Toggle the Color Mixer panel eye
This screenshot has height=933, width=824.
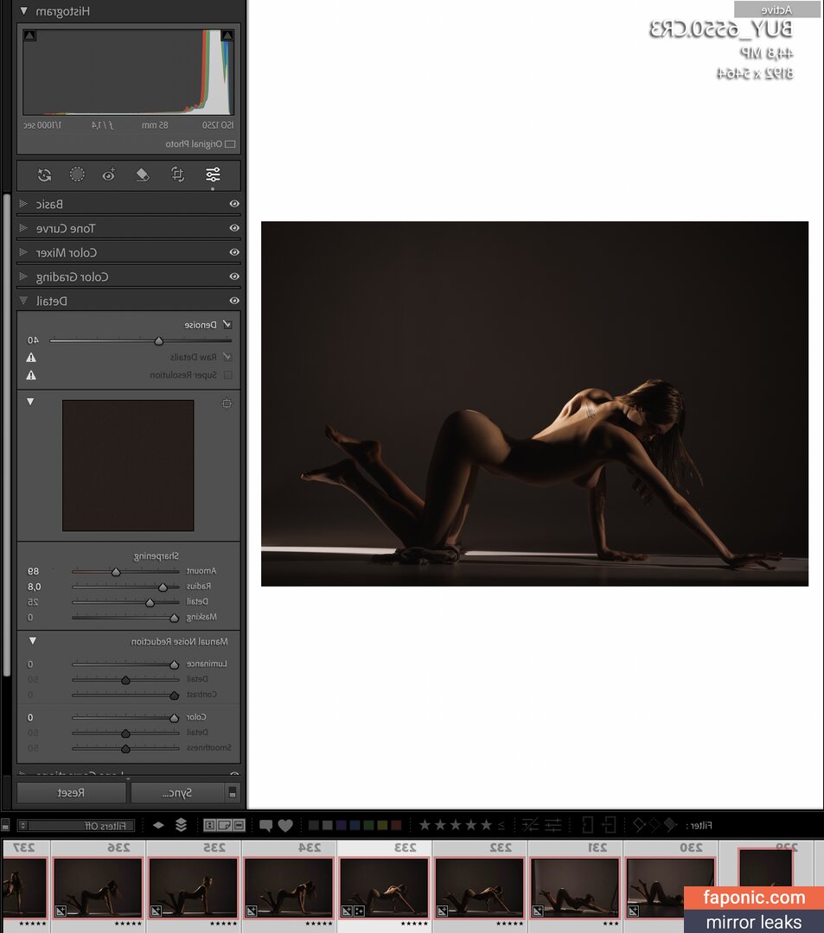234,252
